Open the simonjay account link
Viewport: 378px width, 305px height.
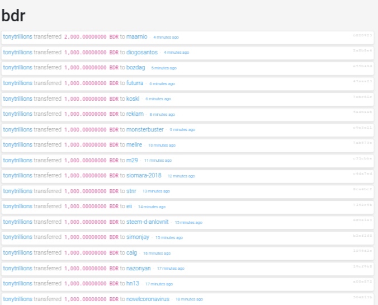(x=138, y=237)
